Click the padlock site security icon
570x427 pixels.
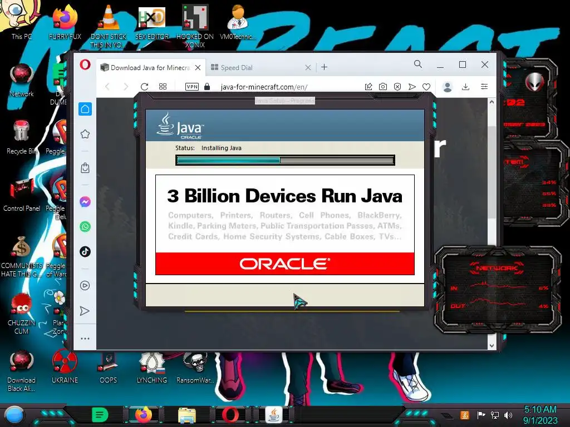click(207, 86)
